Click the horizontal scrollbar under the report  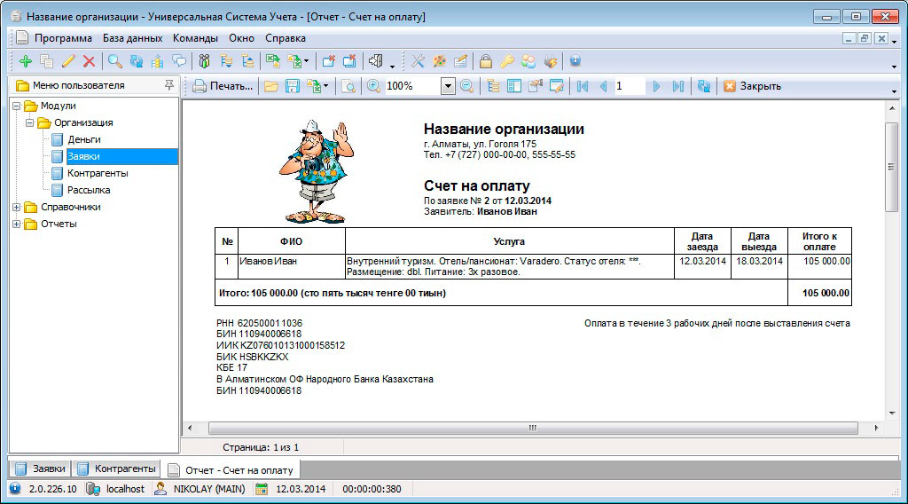[532, 428]
